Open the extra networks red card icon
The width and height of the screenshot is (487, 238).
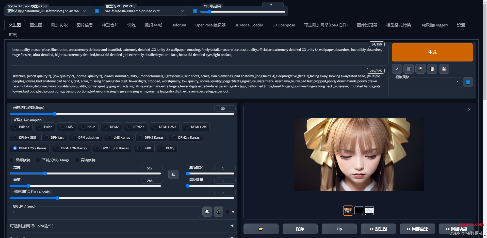(x=420, y=69)
